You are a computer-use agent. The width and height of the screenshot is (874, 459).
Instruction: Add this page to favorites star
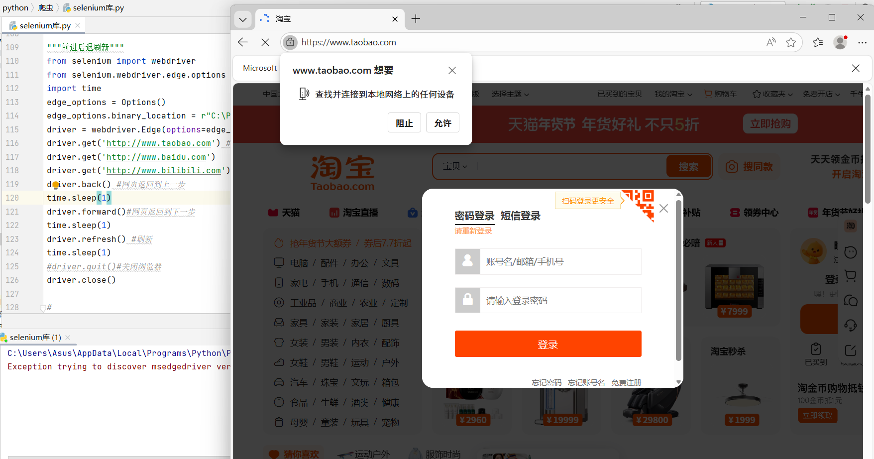(791, 42)
